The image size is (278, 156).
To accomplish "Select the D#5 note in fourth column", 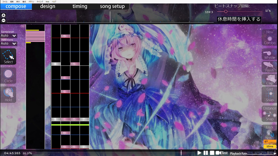I will click(84, 119).
